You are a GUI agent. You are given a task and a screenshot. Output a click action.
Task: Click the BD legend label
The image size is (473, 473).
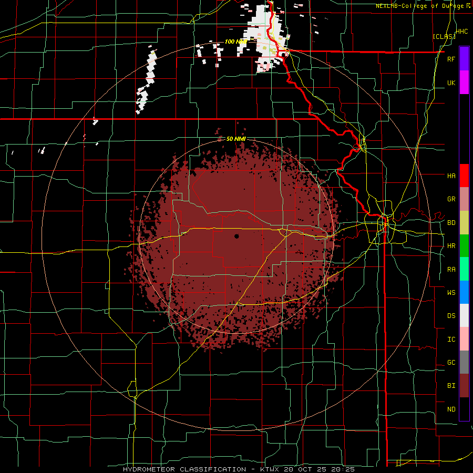coord(451,223)
